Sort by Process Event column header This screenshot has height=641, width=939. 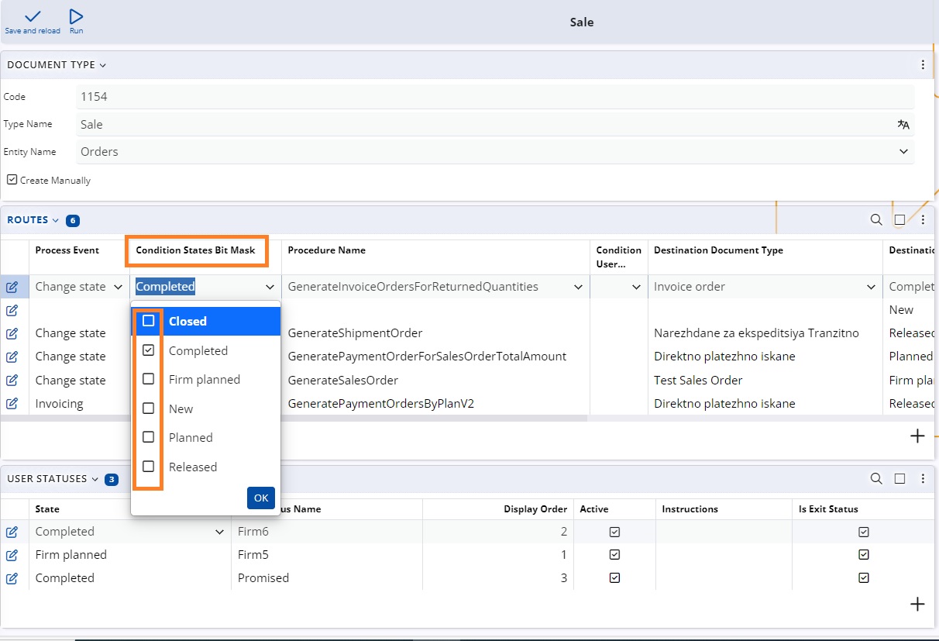[67, 250]
